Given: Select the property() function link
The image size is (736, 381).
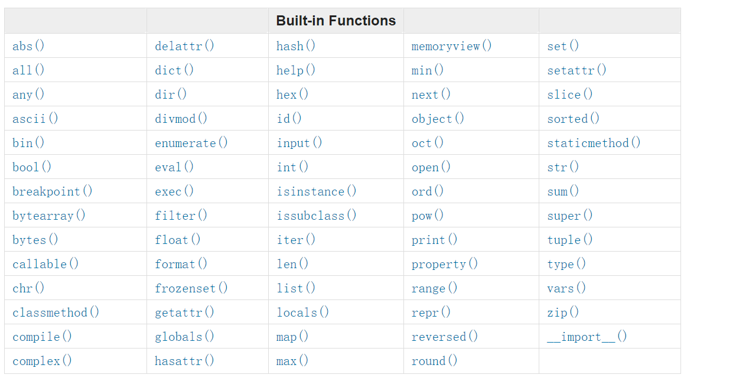Looking at the screenshot, I should 445,264.
